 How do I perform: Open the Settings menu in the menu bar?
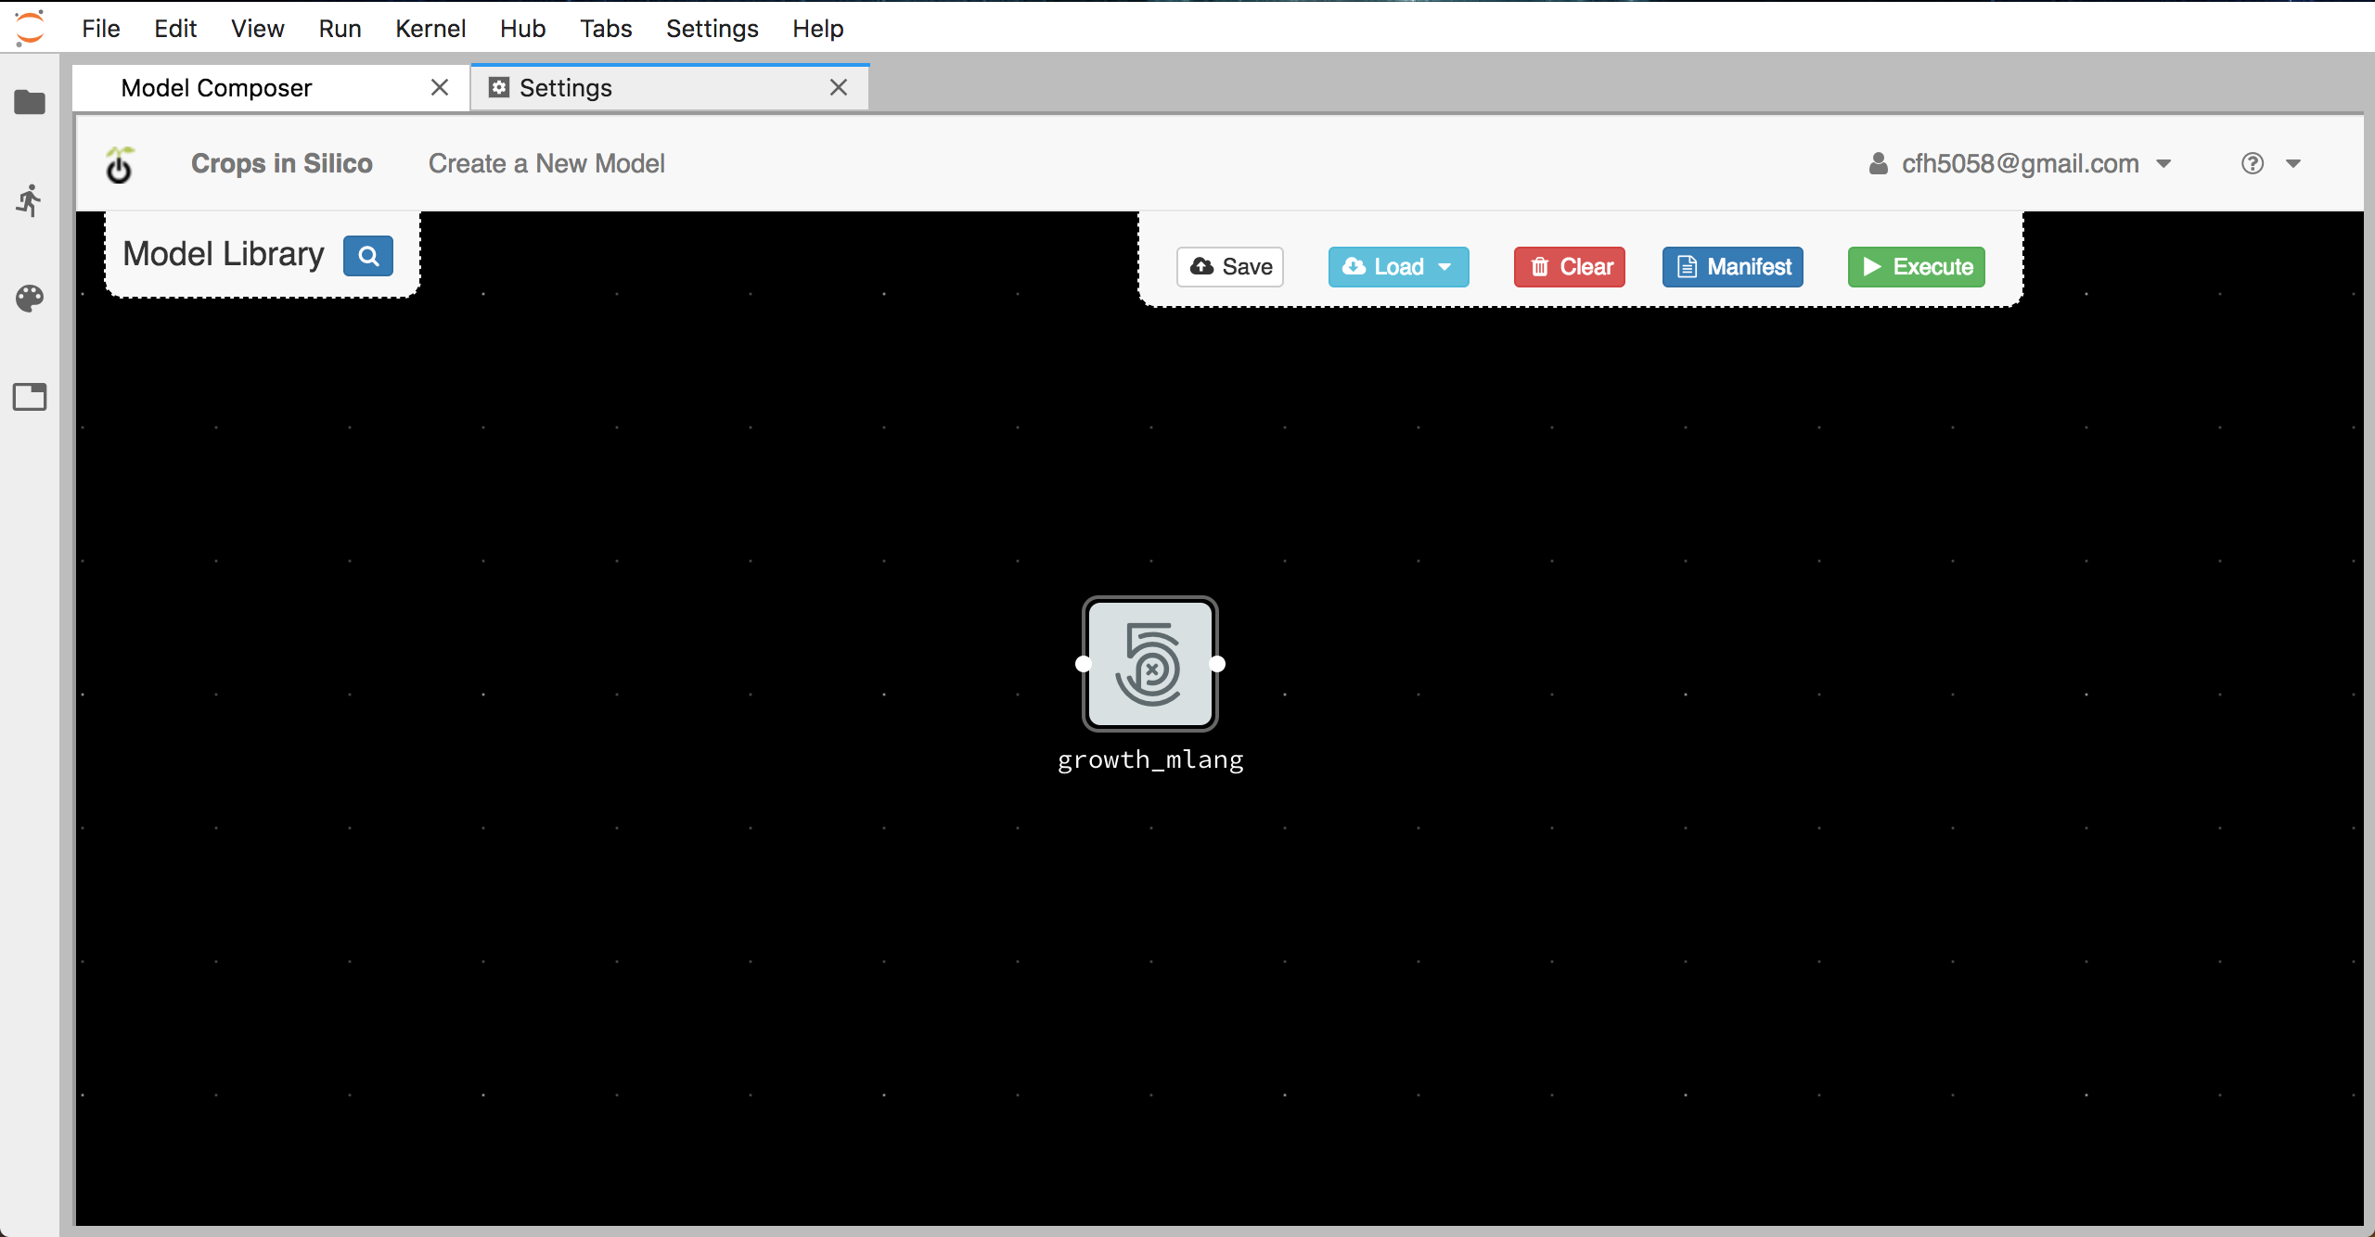[712, 29]
